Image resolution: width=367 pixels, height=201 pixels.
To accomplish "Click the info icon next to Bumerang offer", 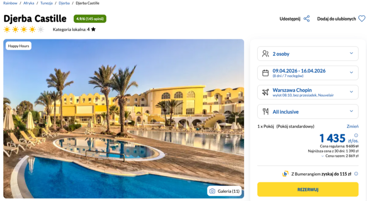I will [x=356, y=174].
